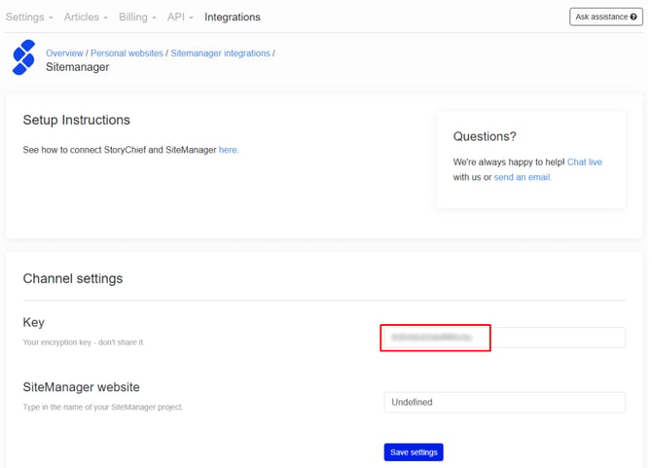This screenshot has height=468, width=652.
Task: Follow the 'here' setup instructions link
Action: pyautogui.click(x=229, y=150)
